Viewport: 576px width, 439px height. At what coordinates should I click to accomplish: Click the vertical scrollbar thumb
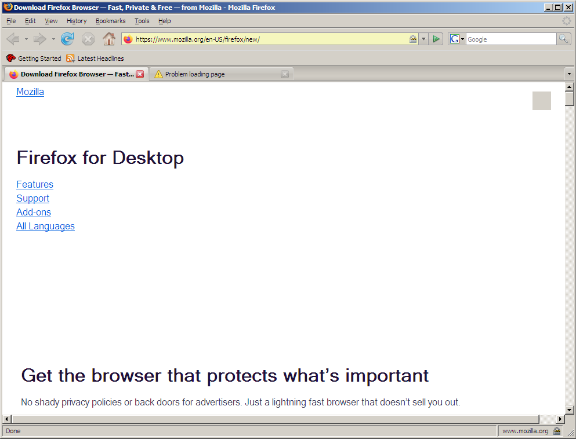pyautogui.click(x=570, y=98)
